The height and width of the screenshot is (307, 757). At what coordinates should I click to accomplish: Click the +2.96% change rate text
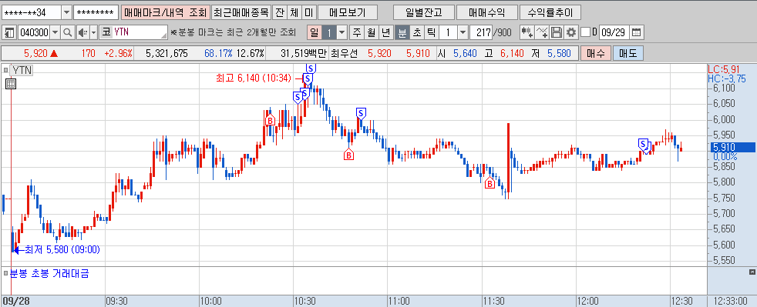pos(118,53)
